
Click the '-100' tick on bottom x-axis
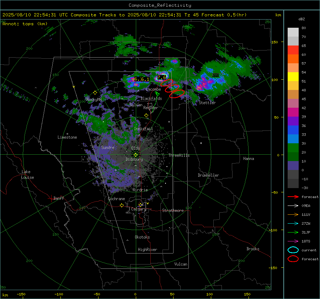pyautogui.click(x=59, y=294)
